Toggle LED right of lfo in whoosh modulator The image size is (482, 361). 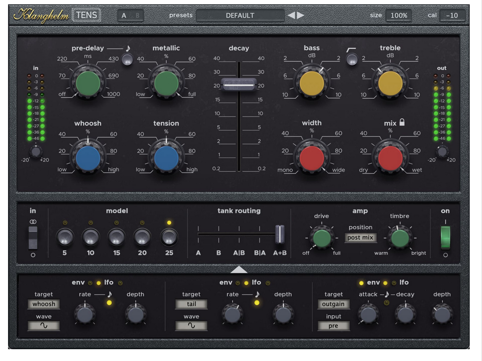(120, 283)
